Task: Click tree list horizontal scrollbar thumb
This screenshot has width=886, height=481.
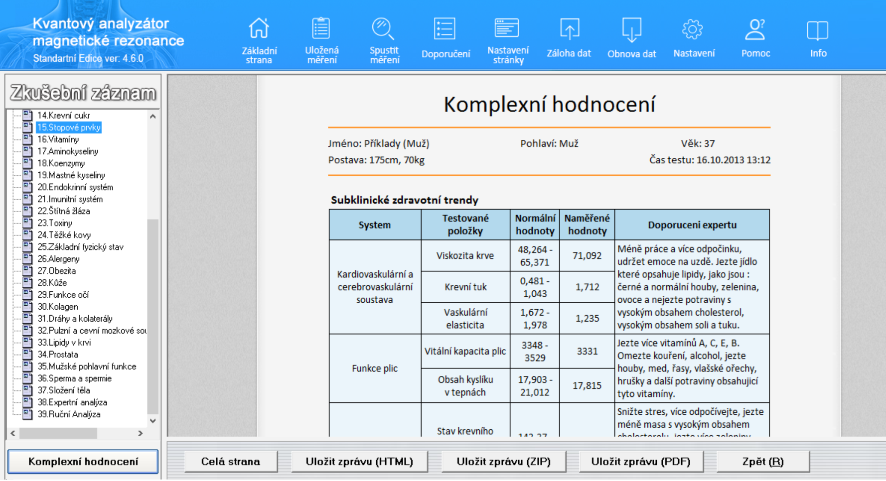Action: [x=58, y=433]
